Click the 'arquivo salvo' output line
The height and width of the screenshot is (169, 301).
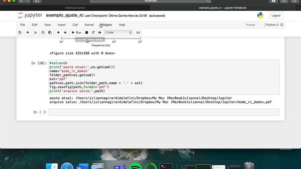tap(160, 102)
